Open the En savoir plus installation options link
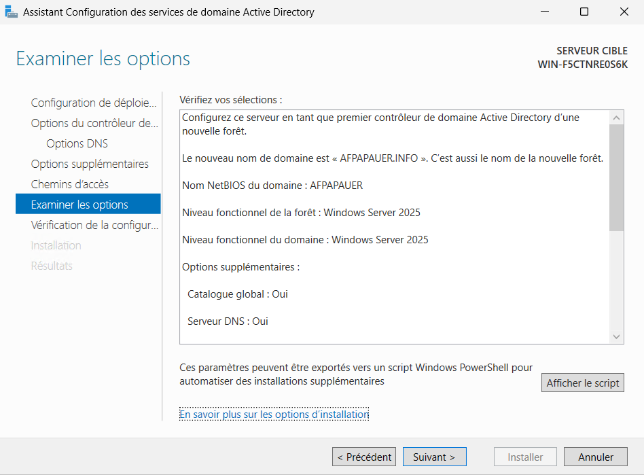The width and height of the screenshot is (644, 475). [274, 414]
